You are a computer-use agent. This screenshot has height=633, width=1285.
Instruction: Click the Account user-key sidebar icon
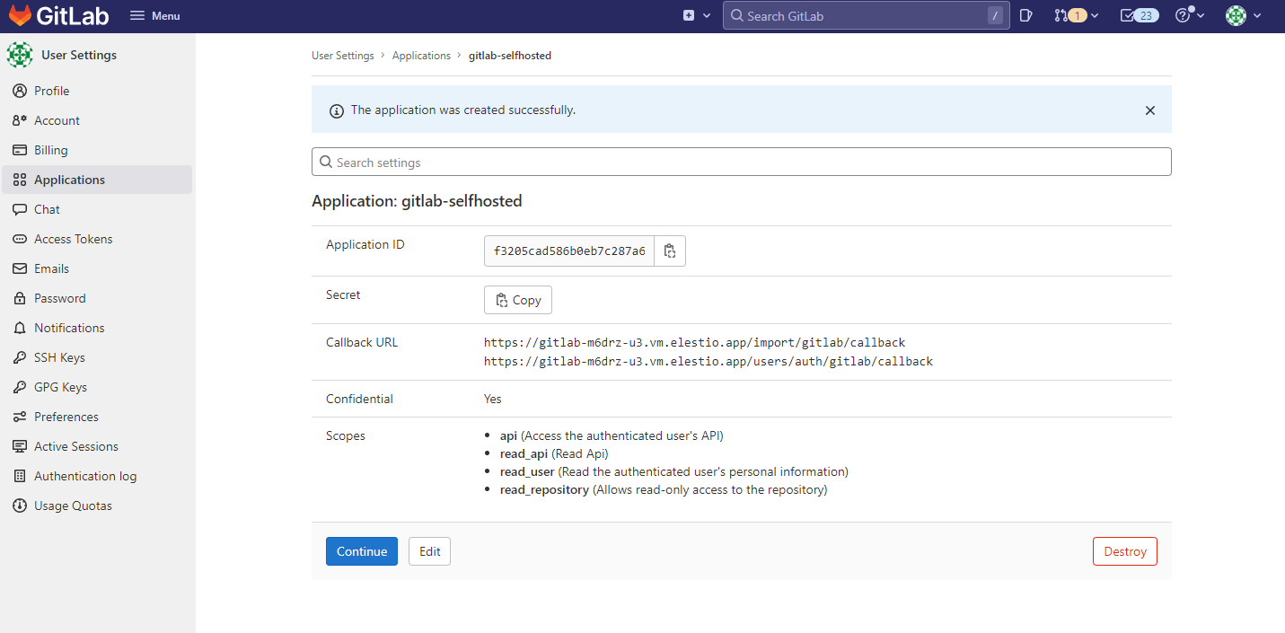(x=20, y=120)
